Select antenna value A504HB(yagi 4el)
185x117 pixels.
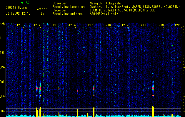click(104, 14)
